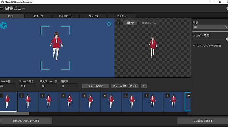Screen dimensions: 228x127
Task: Switch to the ダメージ tab
Action: 38,16
